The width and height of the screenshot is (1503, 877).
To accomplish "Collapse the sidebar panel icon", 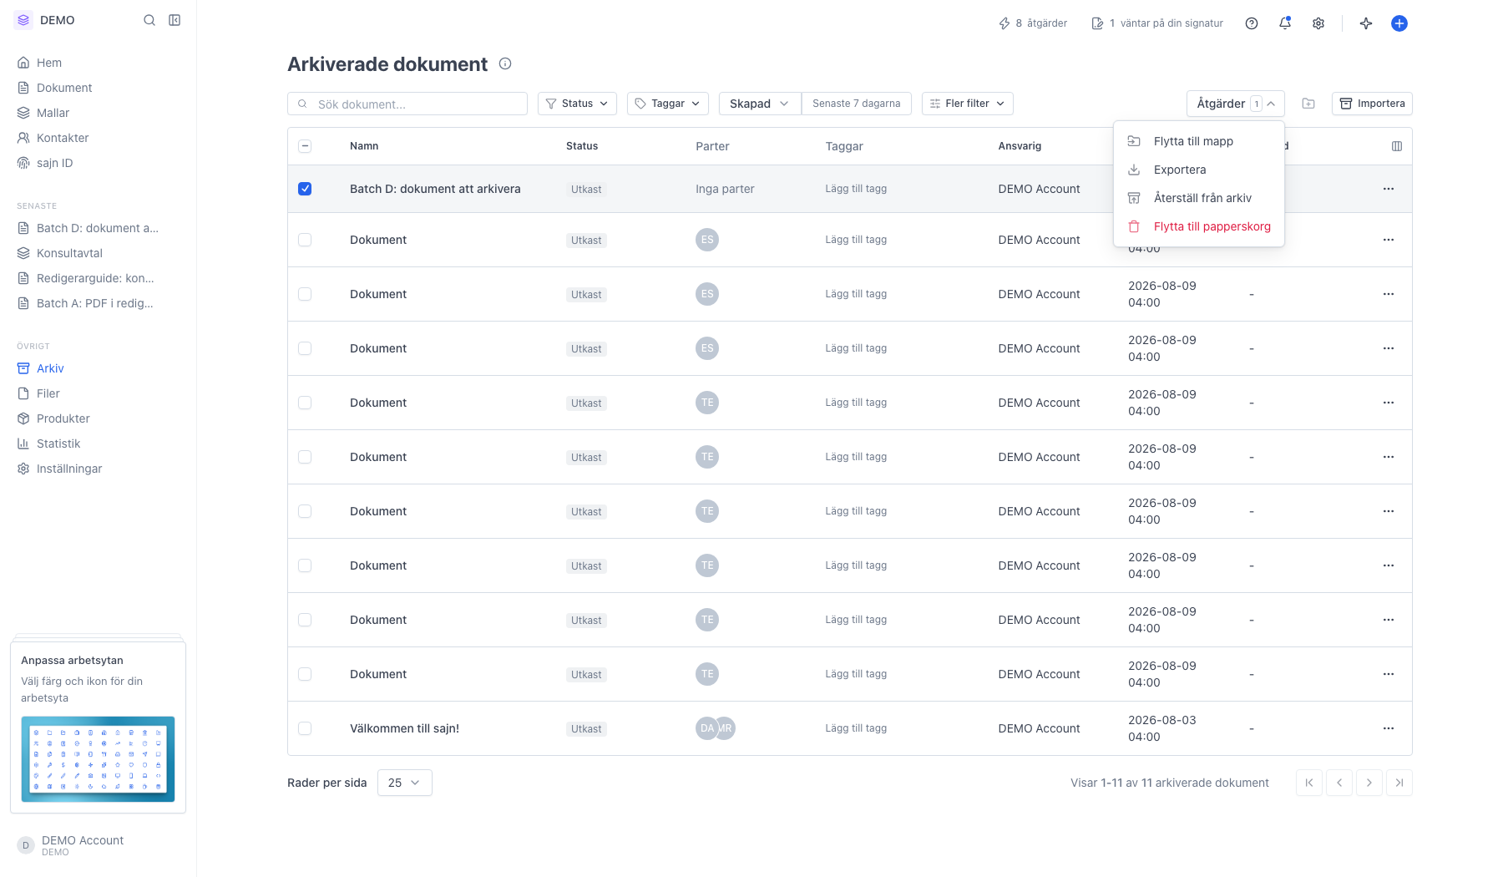I will [175, 20].
